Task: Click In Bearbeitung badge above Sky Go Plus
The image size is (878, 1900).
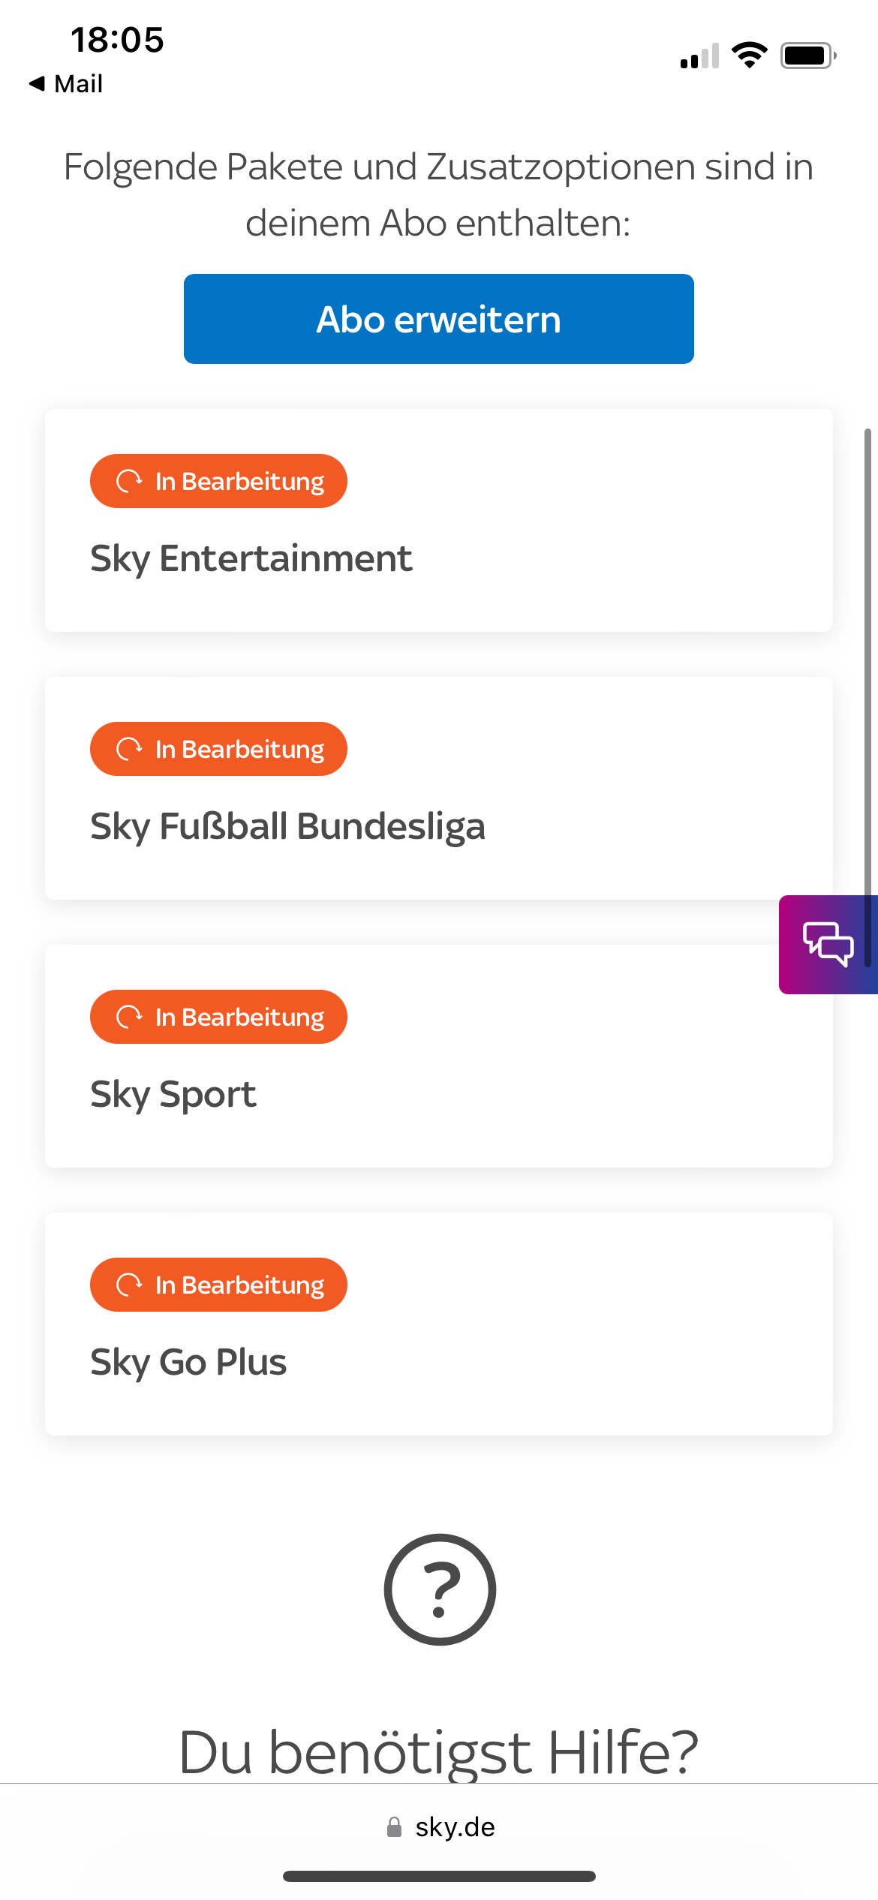Action: (x=218, y=1285)
